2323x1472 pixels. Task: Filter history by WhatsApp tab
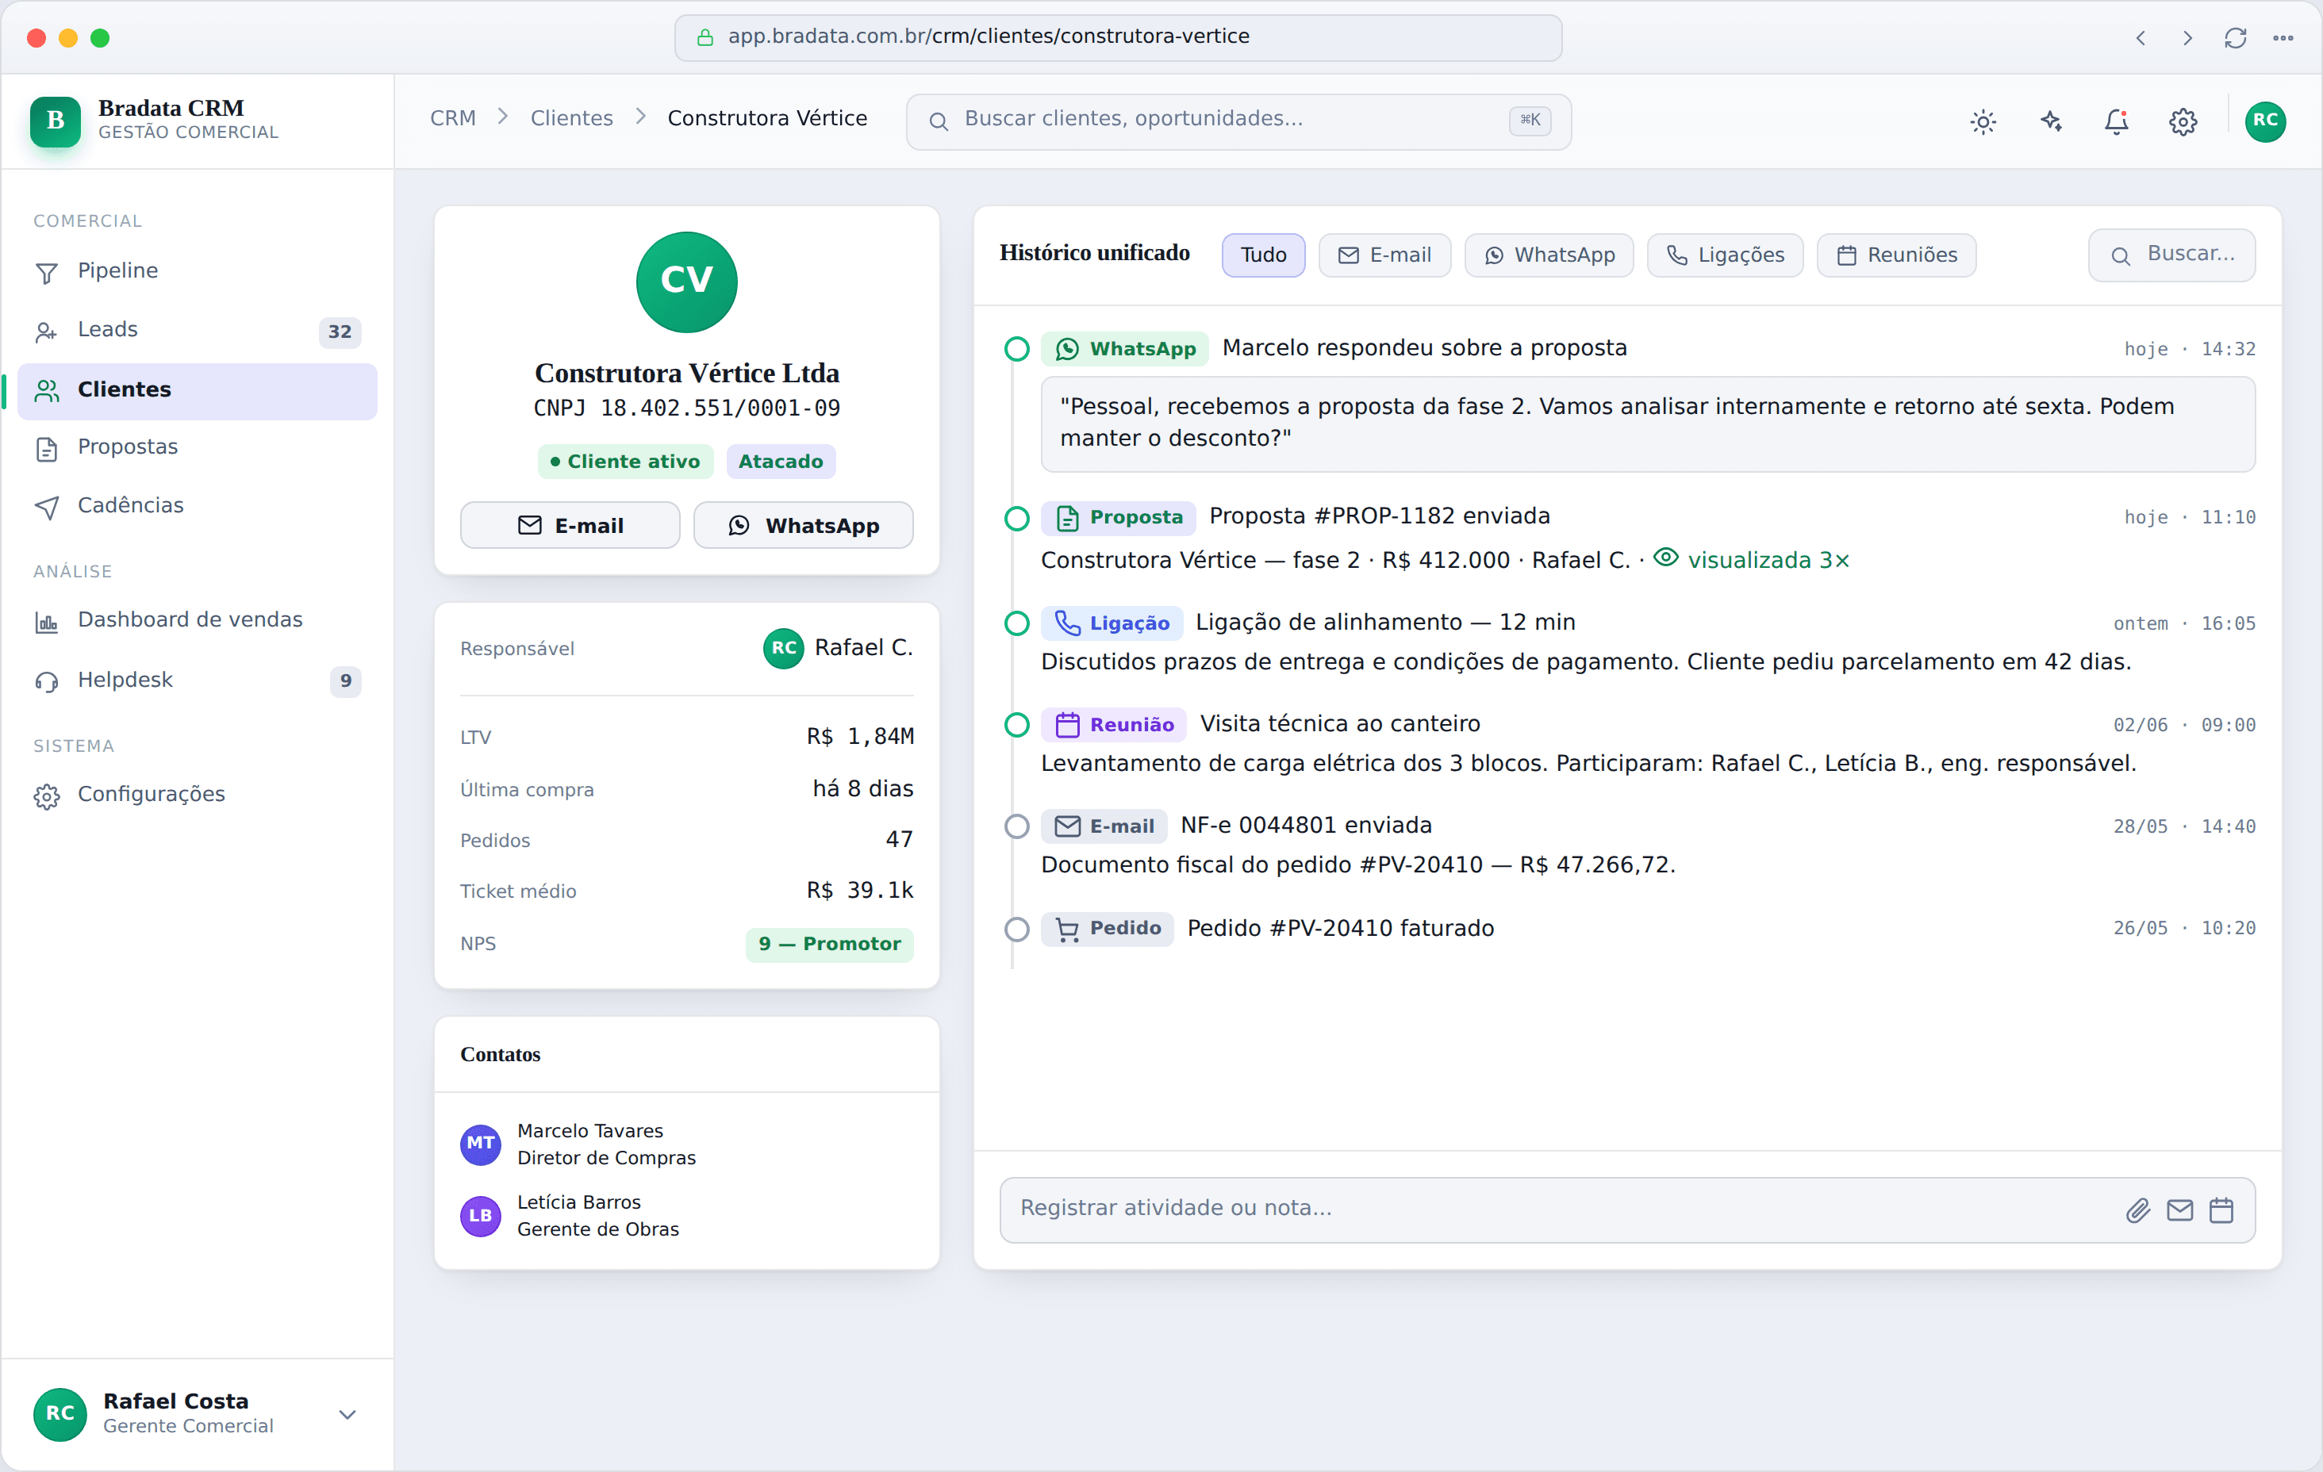pos(1549,255)
